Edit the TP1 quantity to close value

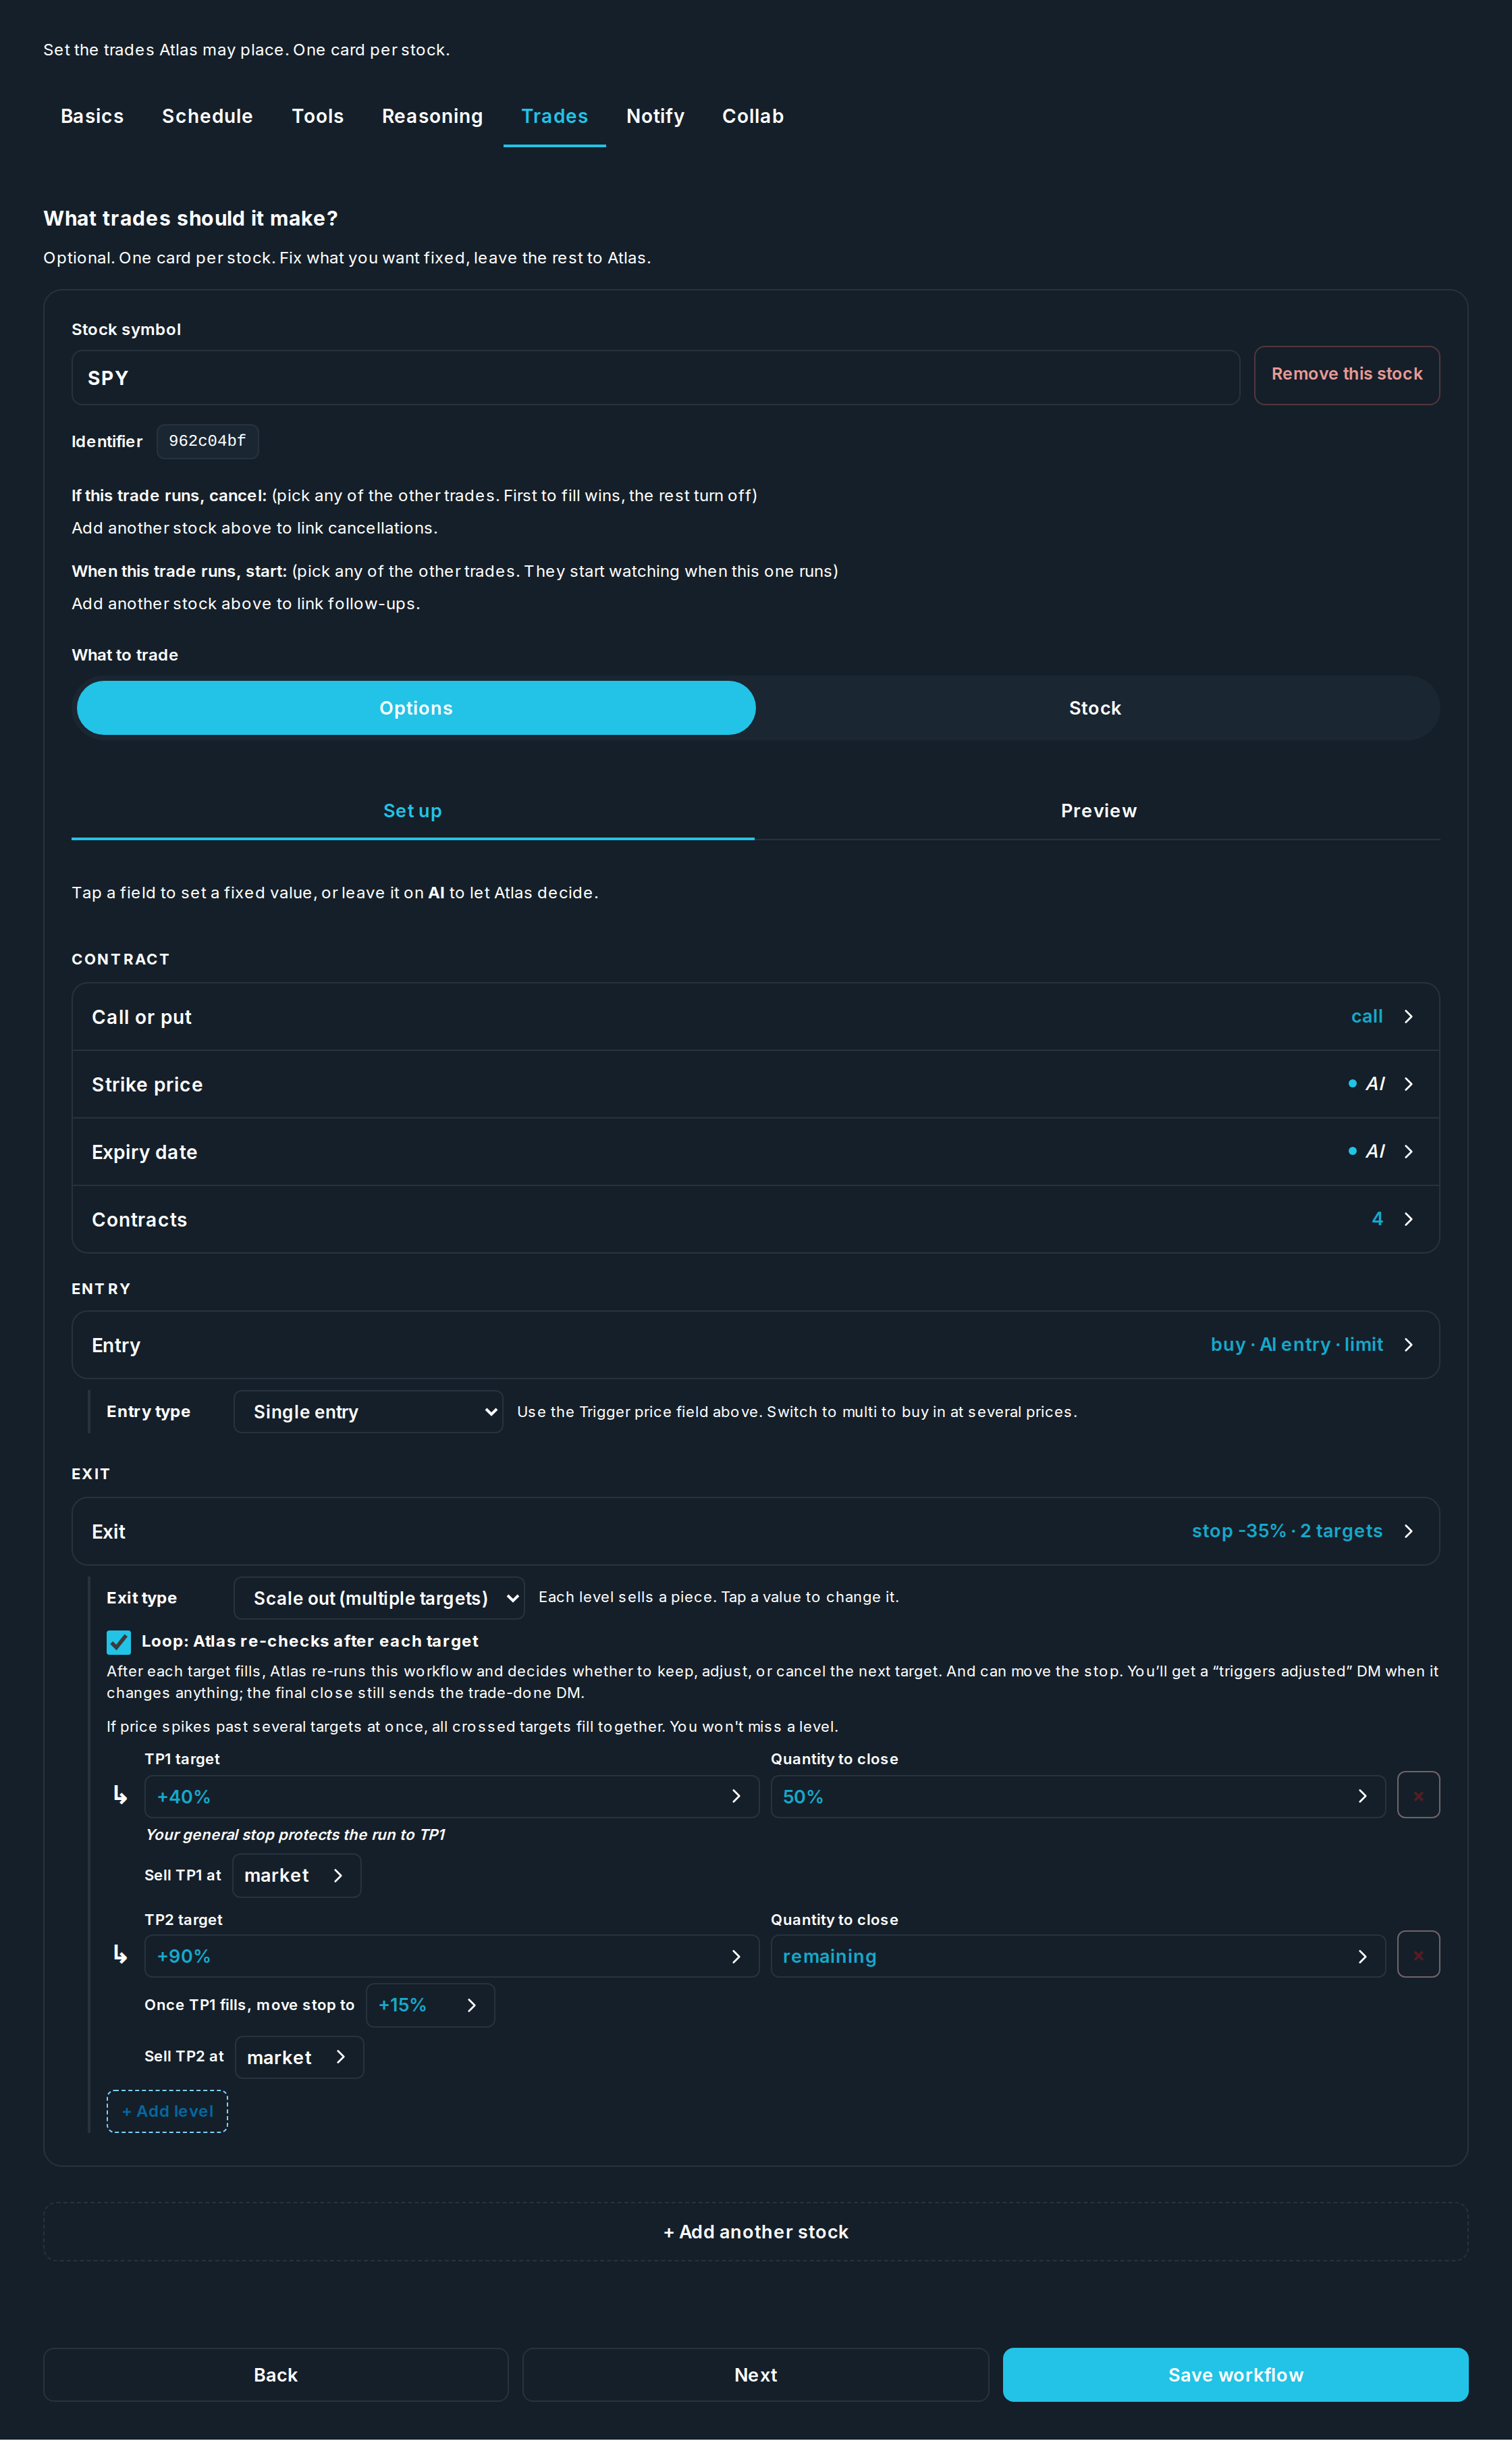(x=1077, y=1797)
